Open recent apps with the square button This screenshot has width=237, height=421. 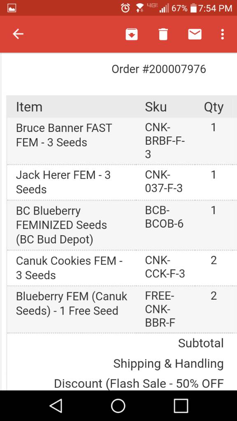point(181,405)
